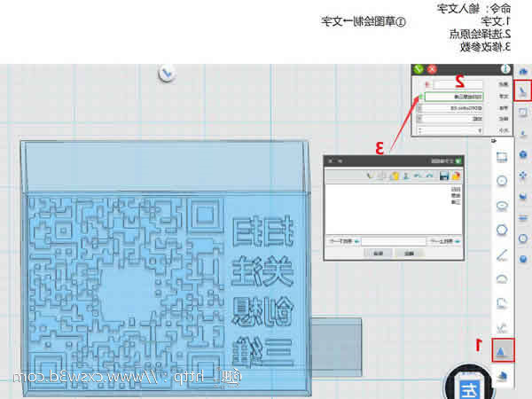Click the find-previous (查找上一个) button

pyautogui.click(x=445, y=241)
